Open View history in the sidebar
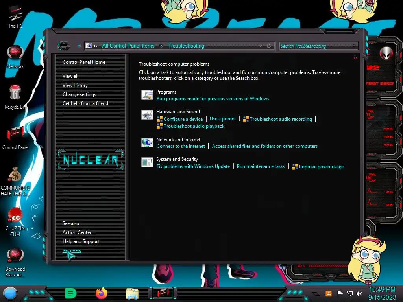403x302 pixels. coord(75,85)
